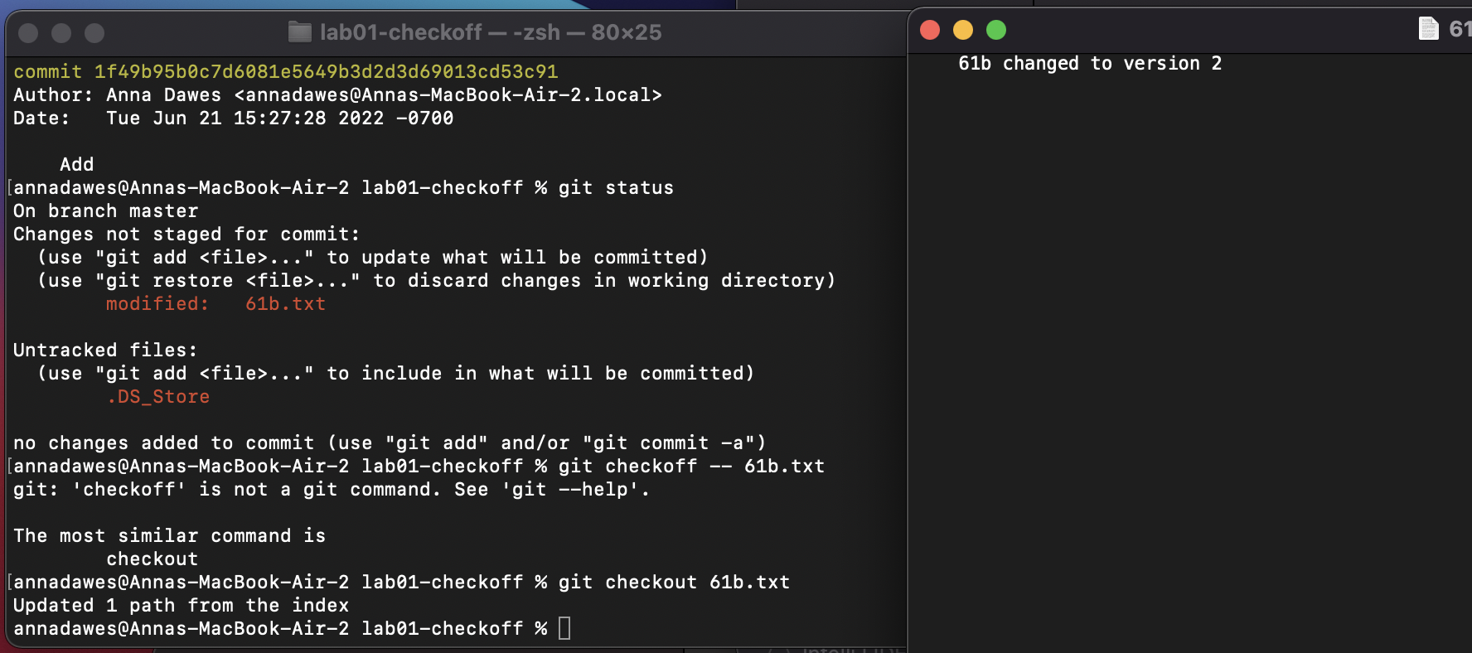The height and width of the screenshot is (653, 1472).
Task: Click the "61b changed to version 2" text
Action: (1089, 64)
